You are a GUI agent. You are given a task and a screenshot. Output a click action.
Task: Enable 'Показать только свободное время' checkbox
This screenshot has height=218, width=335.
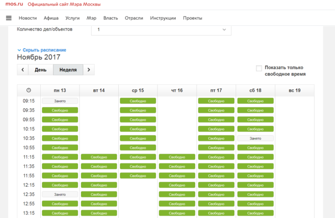click(x=259, y=68)
